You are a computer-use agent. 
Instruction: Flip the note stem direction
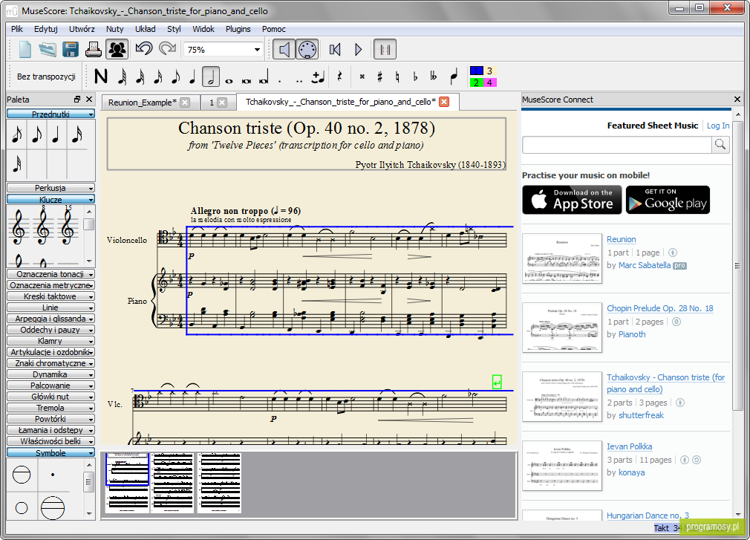pos(454,77)
